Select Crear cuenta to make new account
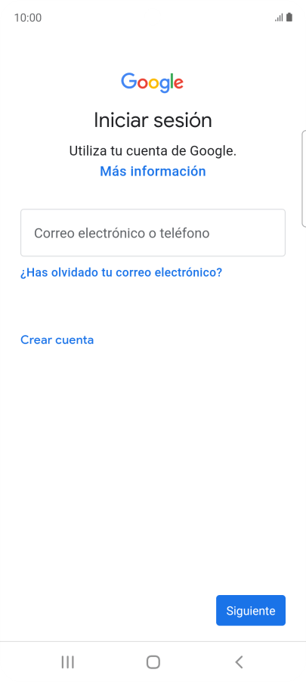The height and width of the screenshot is (682, 306). [57, 339]
